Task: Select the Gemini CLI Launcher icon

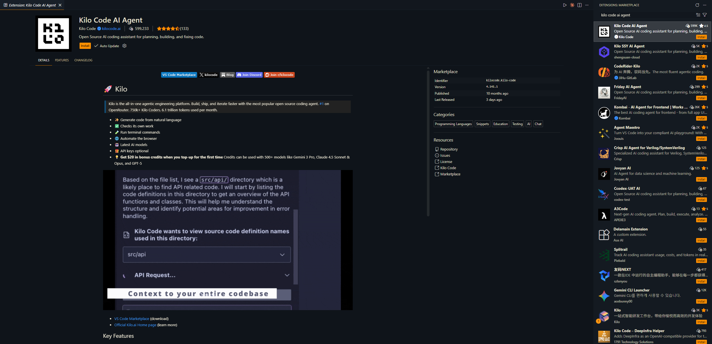Action: [604, 296]
